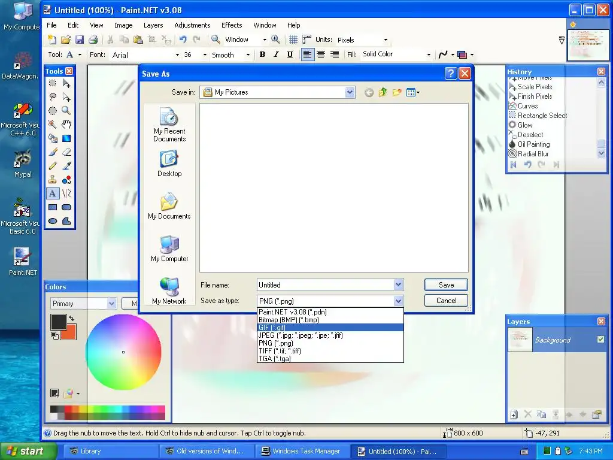Choose JPEG file type option

click(330, 335)
